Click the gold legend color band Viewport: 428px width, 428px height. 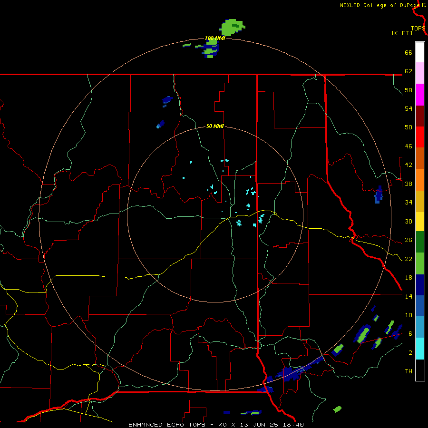(420, 201)
